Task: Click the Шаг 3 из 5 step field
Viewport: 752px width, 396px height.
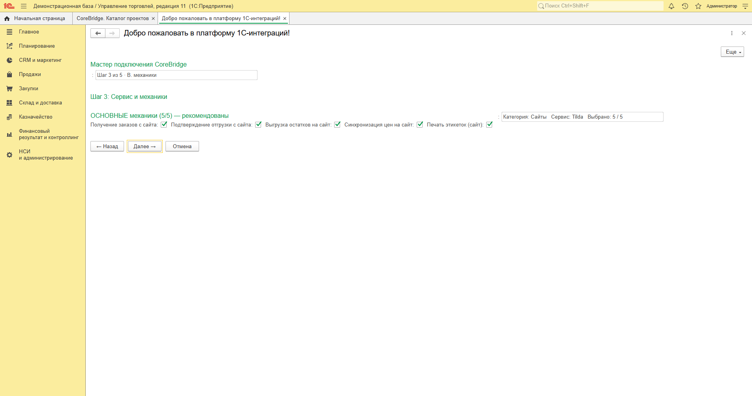Action: point(176,75)
